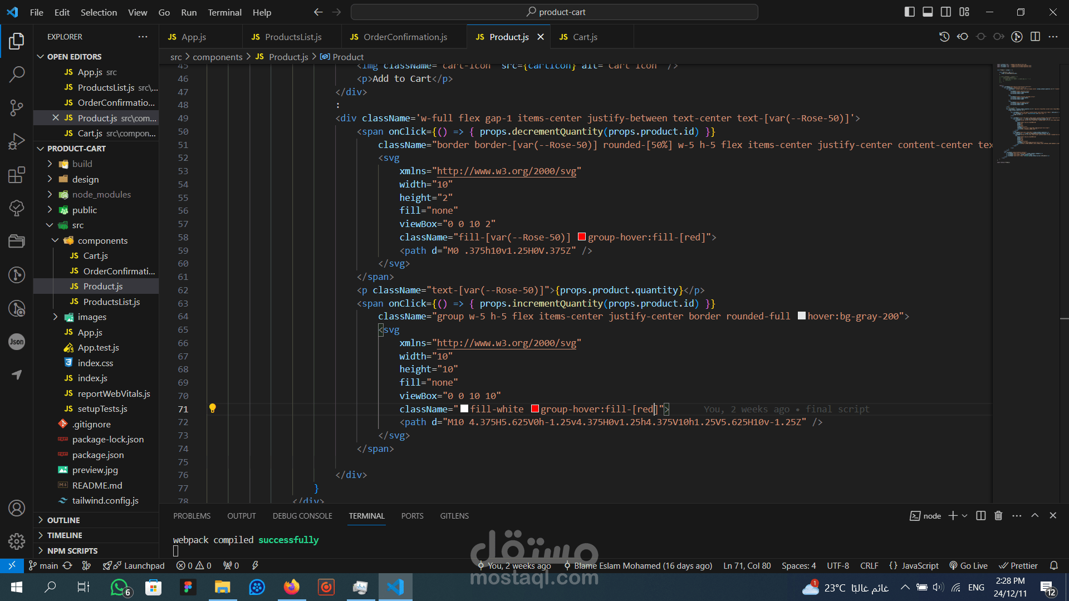
Task: Toggle the Primary Side Bar layout button
Action: pyautogui.click(x=910, y=12)
